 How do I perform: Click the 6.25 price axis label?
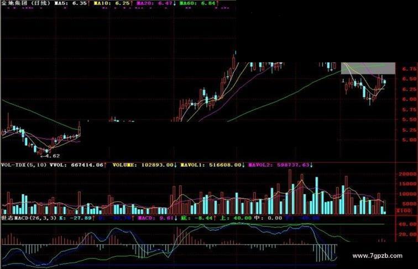410,89
